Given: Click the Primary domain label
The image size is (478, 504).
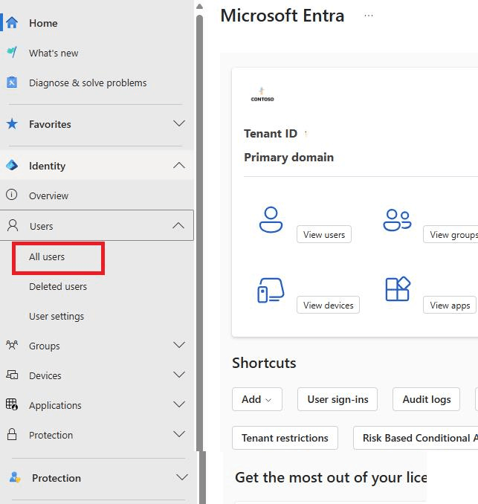Looking at the screenshot, I should coord(288,158).
